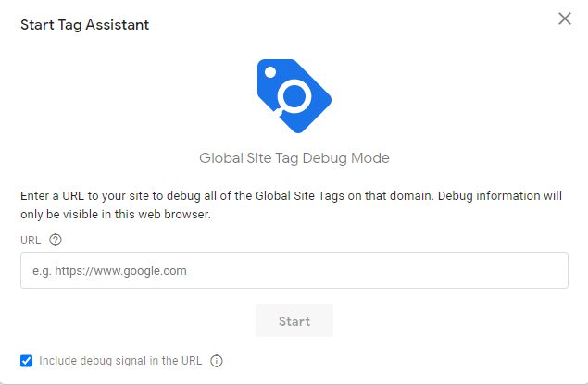Open the URL help question mark icon
Viewport: 588px width, 385px height.
(x=56, y=240)
